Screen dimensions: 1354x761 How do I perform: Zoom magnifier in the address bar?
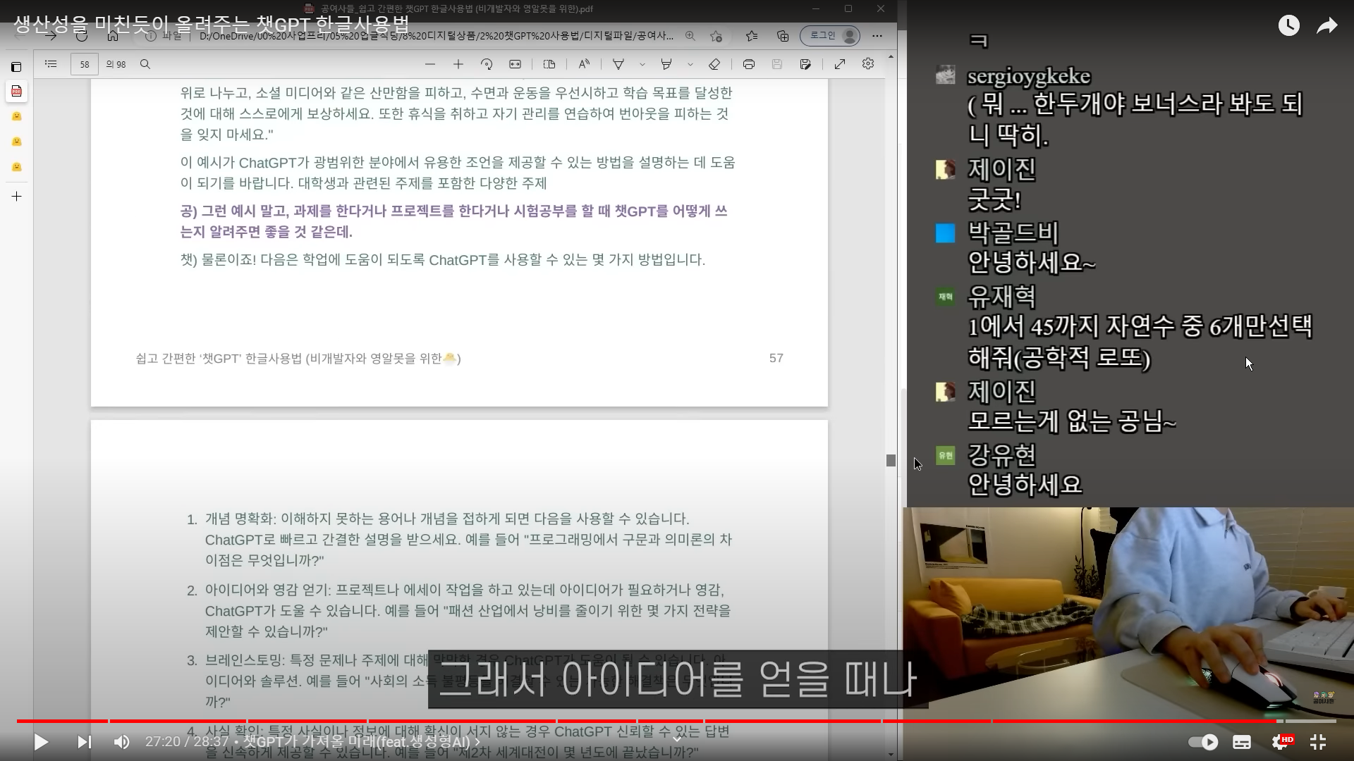click(690, 35)
